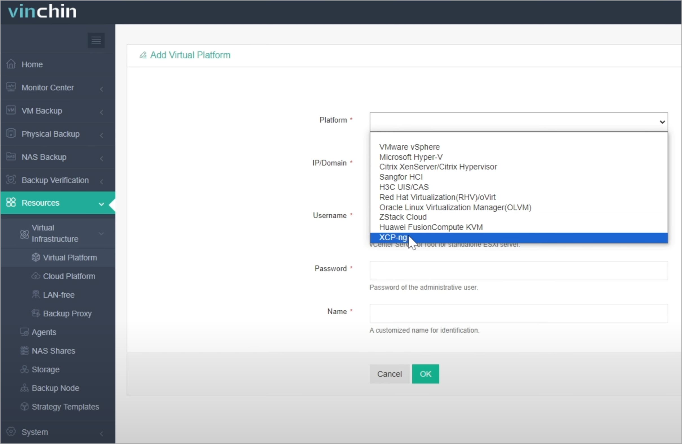Collapse the Resources section chevron
The height and width of the screenshot is (444, 682).
coord(101,204)
